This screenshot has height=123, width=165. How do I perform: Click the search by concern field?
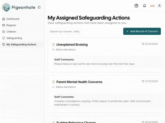(65, 32)
